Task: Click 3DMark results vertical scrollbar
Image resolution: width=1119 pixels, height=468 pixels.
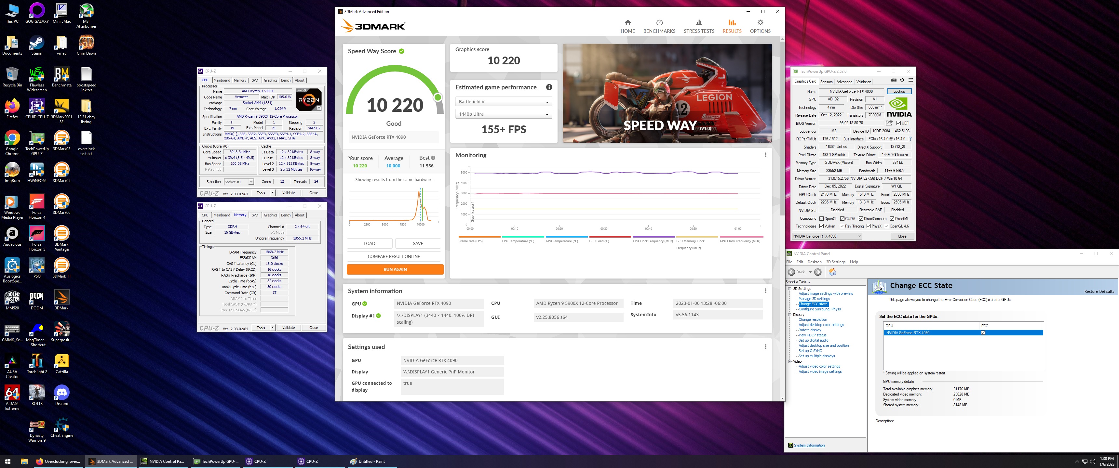Action: pos(782,128)
